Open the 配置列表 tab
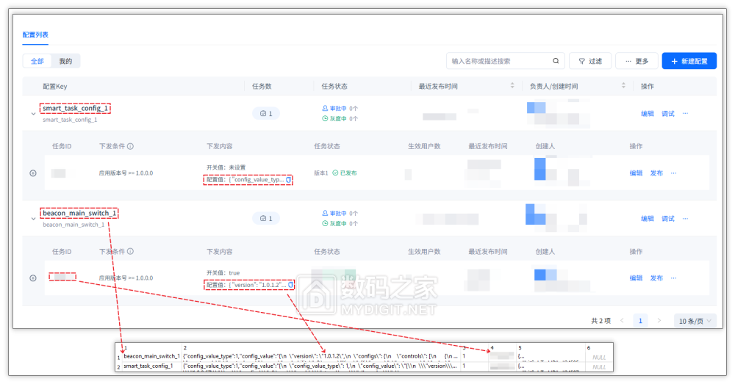 click(x=35, y=35)
